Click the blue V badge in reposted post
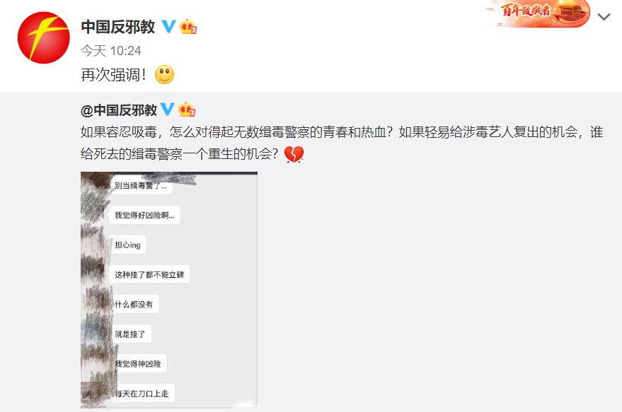This screenshot has height=412, width=622. click(167, 109)
